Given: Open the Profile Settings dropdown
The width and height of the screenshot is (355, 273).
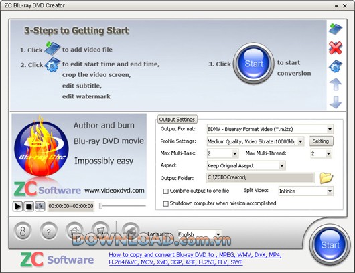Looking at the screenshot, I should [x=255, y=141].
